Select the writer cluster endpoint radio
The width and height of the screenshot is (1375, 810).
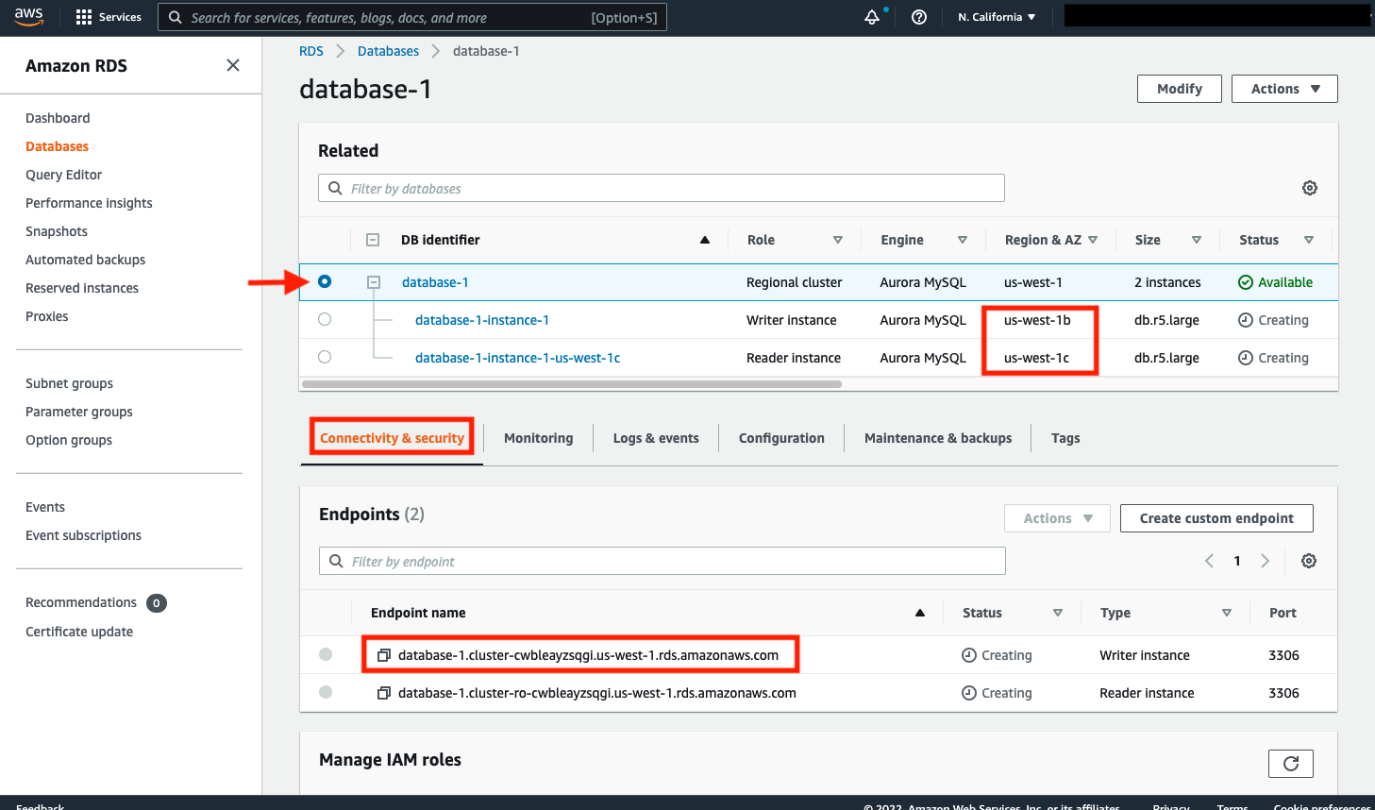[x=326, y=654]
